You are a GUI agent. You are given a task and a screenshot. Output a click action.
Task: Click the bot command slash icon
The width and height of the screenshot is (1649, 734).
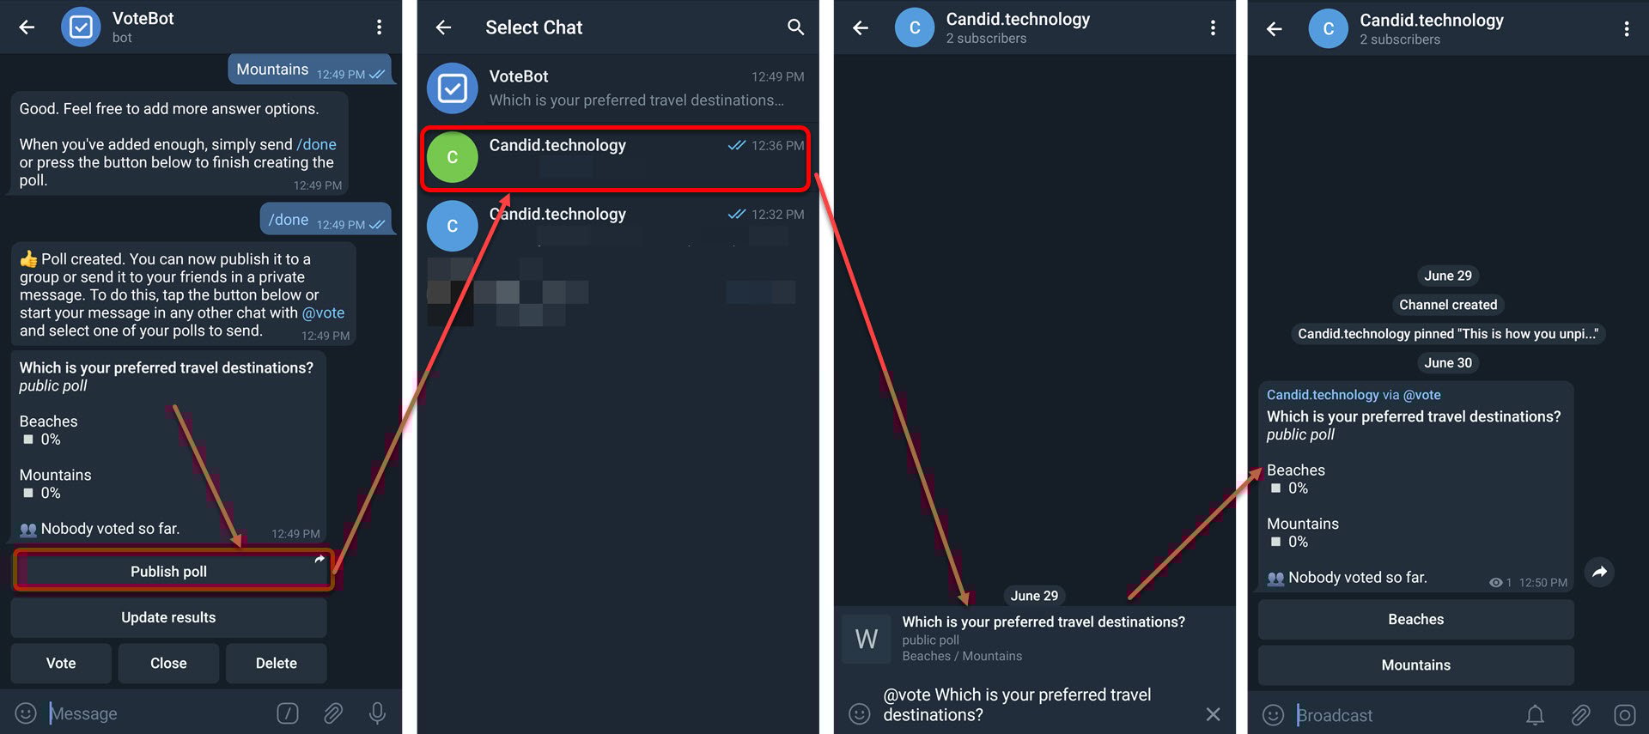(x=288, y=713)
